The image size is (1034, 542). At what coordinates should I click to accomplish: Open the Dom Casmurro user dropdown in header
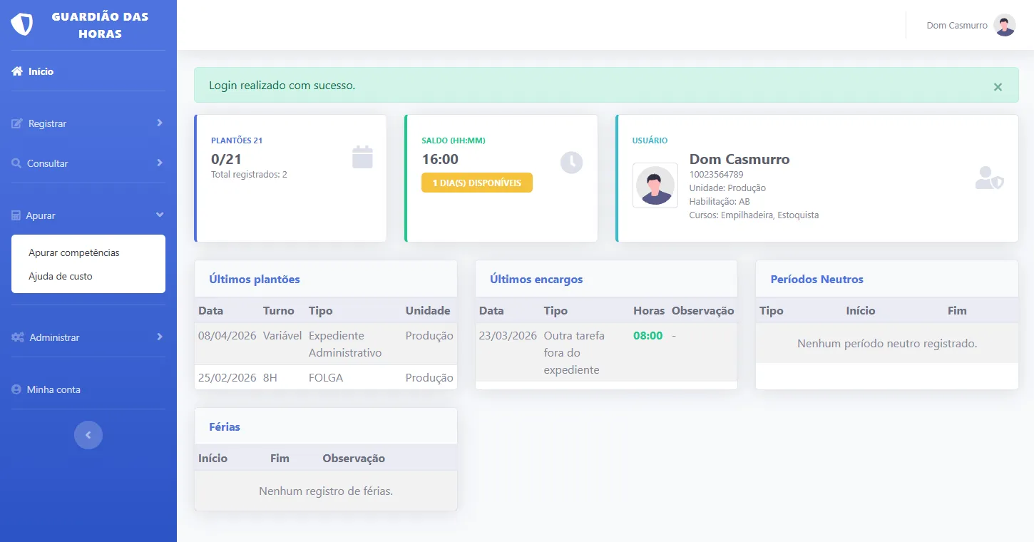click(971, 25)
